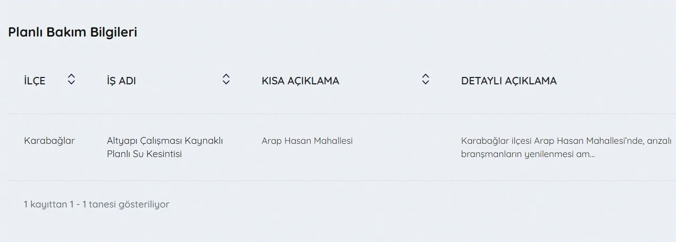Open Altyapı Çalışması Kaynaklı Planlı Su Kesintisi entry
This screenshot has height=242, width=676.
[x=165, y=148]
